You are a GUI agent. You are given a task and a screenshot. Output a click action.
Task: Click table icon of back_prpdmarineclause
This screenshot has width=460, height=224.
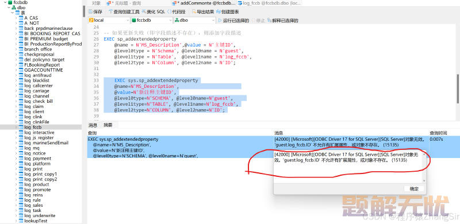coord(21,29)
